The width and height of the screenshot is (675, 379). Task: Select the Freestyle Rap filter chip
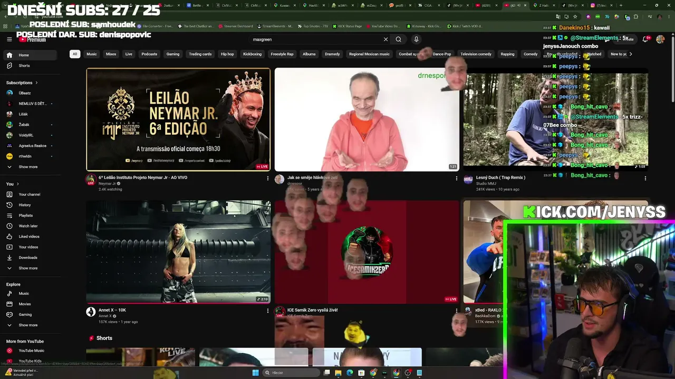(x=282, y=54)
